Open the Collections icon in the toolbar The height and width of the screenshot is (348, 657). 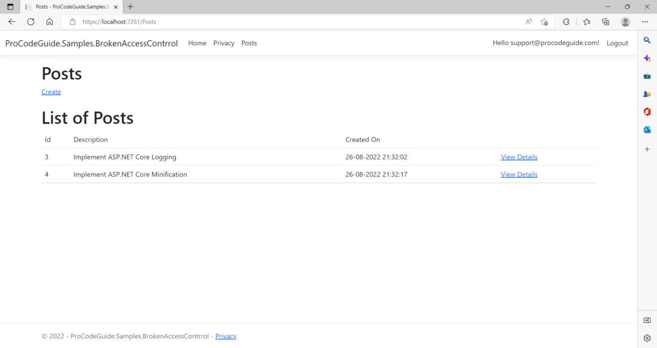(x=605, y=22)
